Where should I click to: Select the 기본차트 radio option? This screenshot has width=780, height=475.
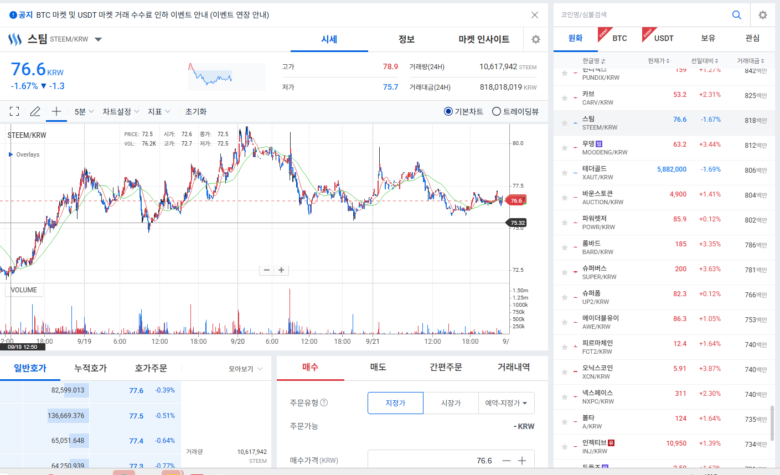[463, 111]
